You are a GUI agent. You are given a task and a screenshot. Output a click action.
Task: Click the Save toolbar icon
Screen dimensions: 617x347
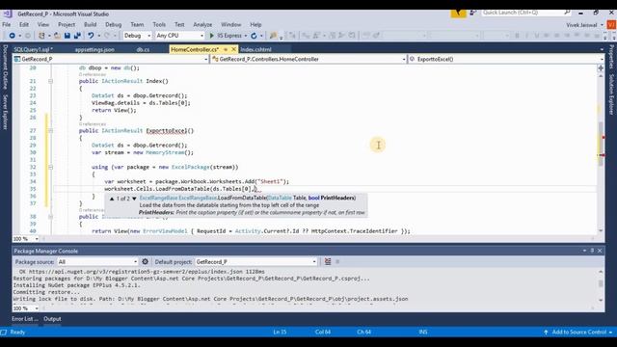pyautogui.click(x=67, y=36)
